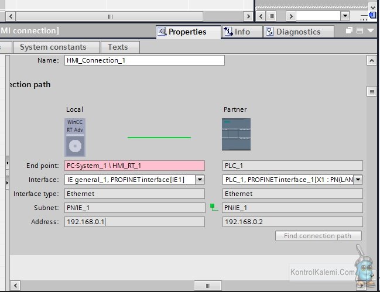
Task: Click bottom horizontal scrollbar thumb
Action: coord(208,286)
